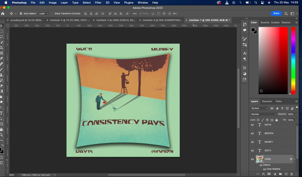The image size is (302, 177).
Task: Select the Frame tool
Action: pos(1,53)
